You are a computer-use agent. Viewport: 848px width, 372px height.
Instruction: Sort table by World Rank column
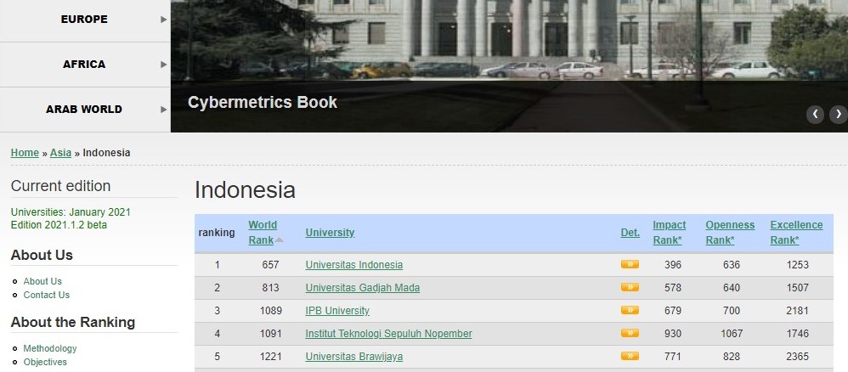pos(263,232)
